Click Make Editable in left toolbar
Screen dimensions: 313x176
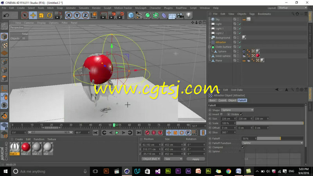tap(4, 26)
